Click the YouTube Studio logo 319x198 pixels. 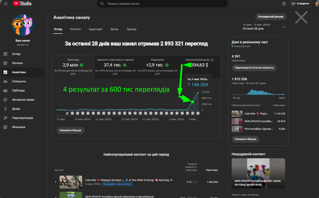coord(22,4)
